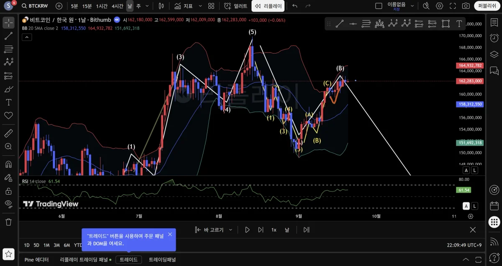Click the 퍼블리쉬 button
Viewport: 502px width, 266px height.
(x=487, y=6)
